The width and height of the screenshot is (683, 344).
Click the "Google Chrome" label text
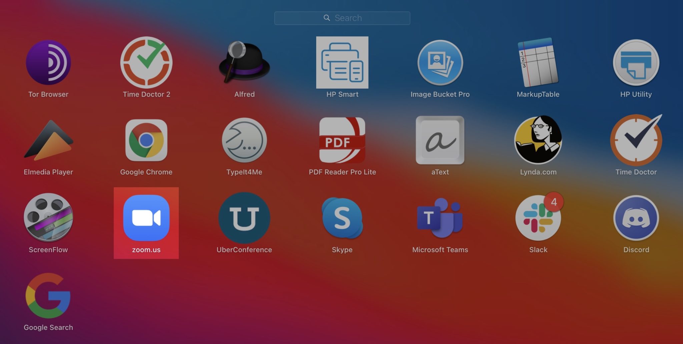(146, 172)
